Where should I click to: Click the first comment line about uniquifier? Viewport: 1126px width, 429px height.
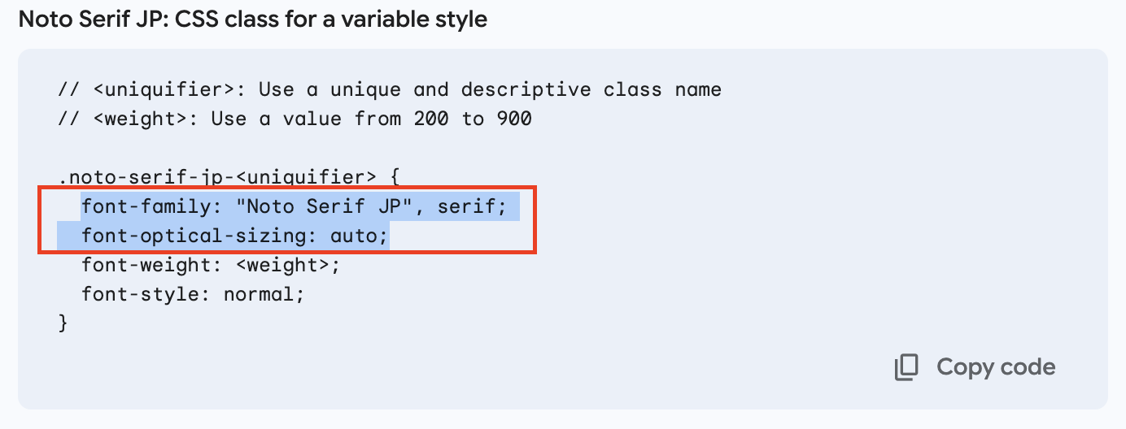click(390, 89)
